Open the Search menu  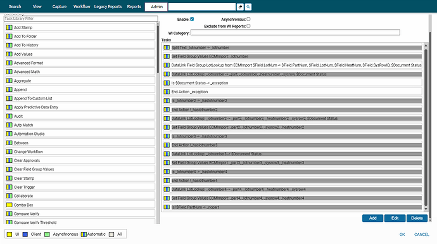15,6
